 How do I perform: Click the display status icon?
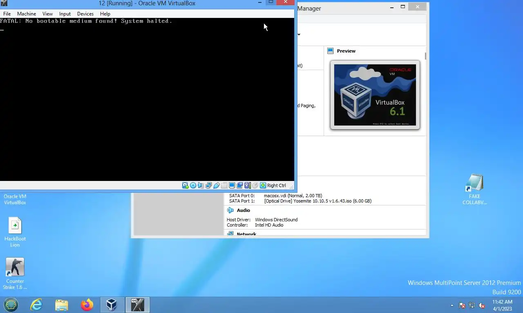232,185
